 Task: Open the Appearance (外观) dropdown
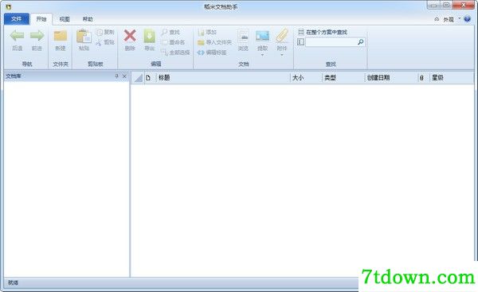451,19
